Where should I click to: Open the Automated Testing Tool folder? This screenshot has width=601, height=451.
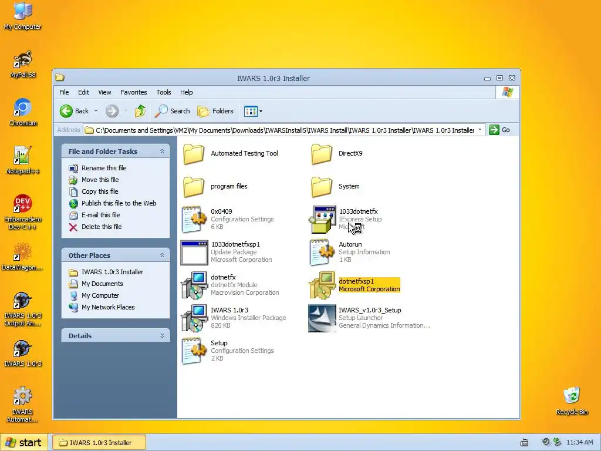(194, 154)
